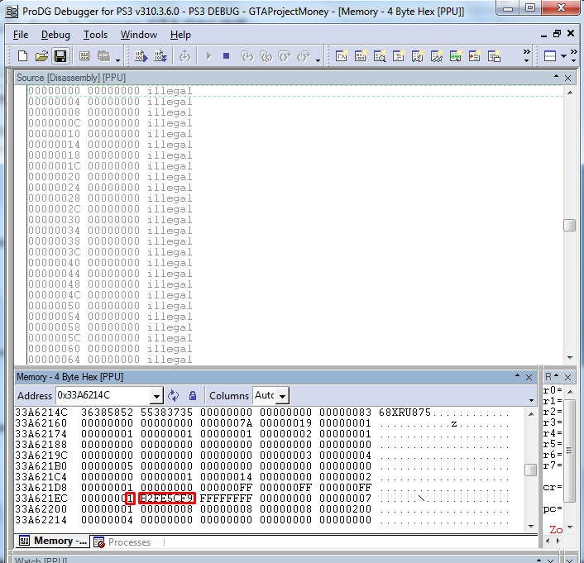Click the New file toolbar icon

click(x=22, y=56)
